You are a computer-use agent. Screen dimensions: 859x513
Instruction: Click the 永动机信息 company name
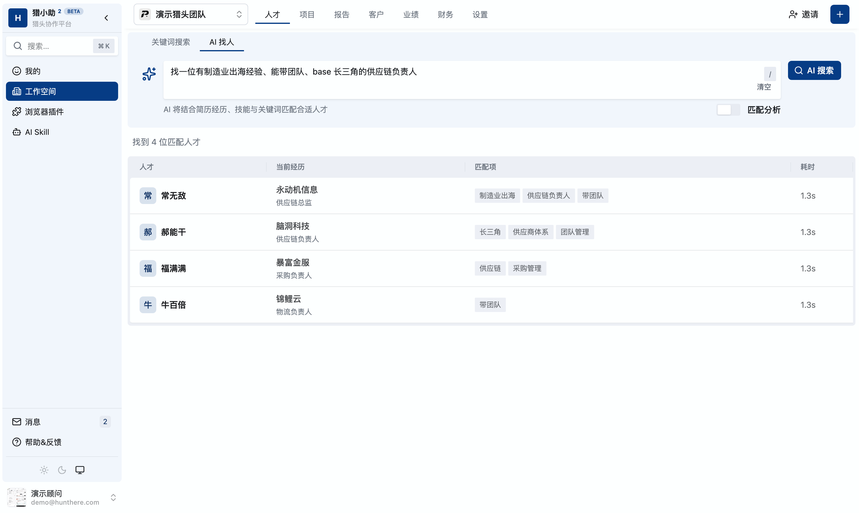click(x=296, y=190)
